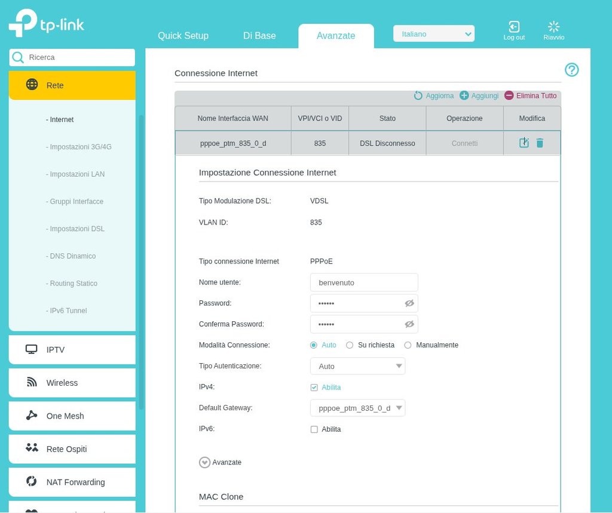Viewport: 612px width, 513px height.
Task: Open Impostazioni DSL in the sidebar
Action: click(x=77, y=229)
